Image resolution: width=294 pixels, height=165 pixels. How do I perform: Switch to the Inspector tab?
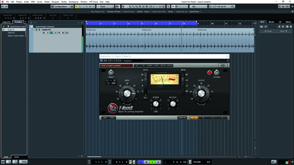tap(7, 22)
